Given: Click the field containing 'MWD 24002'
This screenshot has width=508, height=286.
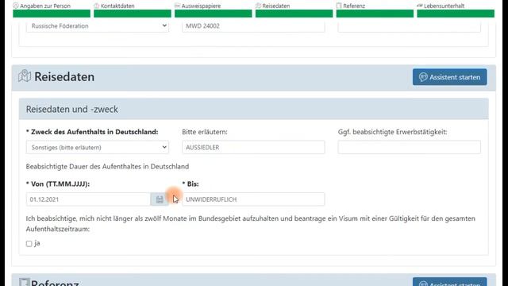Looking at the screenshot, I should (x=253, y=26).
